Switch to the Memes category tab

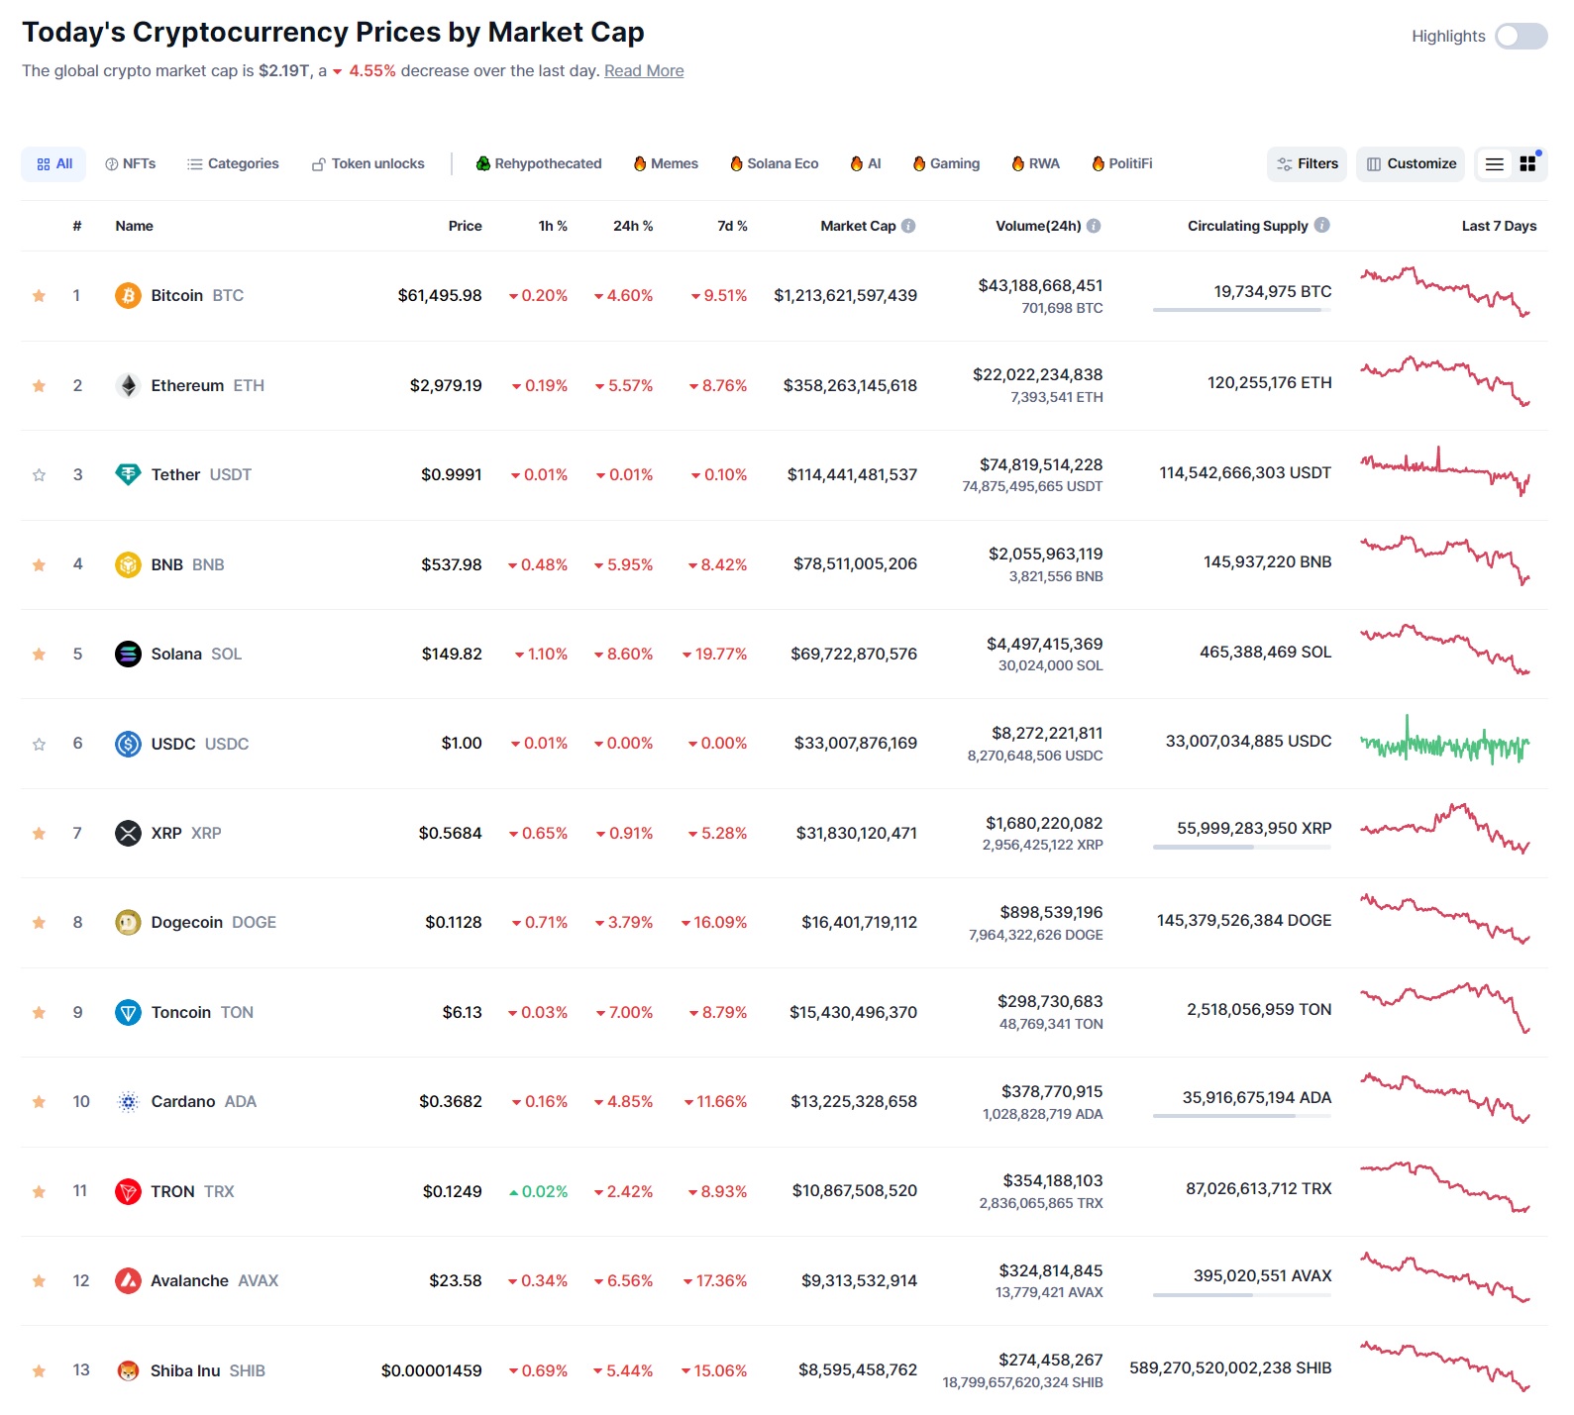tap(666, 164)
